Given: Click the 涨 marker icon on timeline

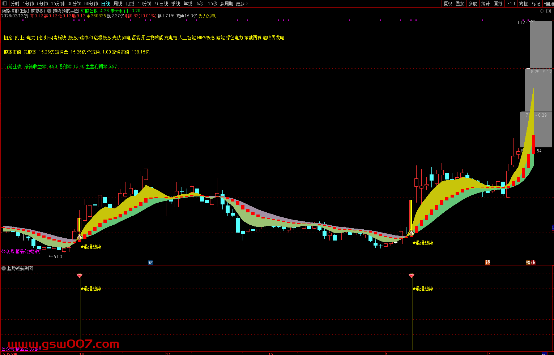Looking at the screenshot, I should [x=533, y=263].
